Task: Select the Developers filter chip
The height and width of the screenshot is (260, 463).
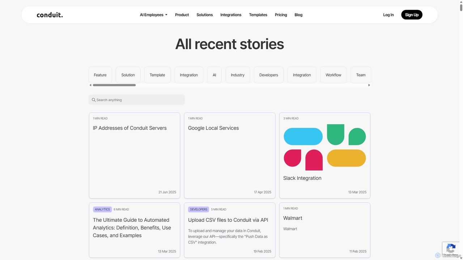Action: [269, 75]
